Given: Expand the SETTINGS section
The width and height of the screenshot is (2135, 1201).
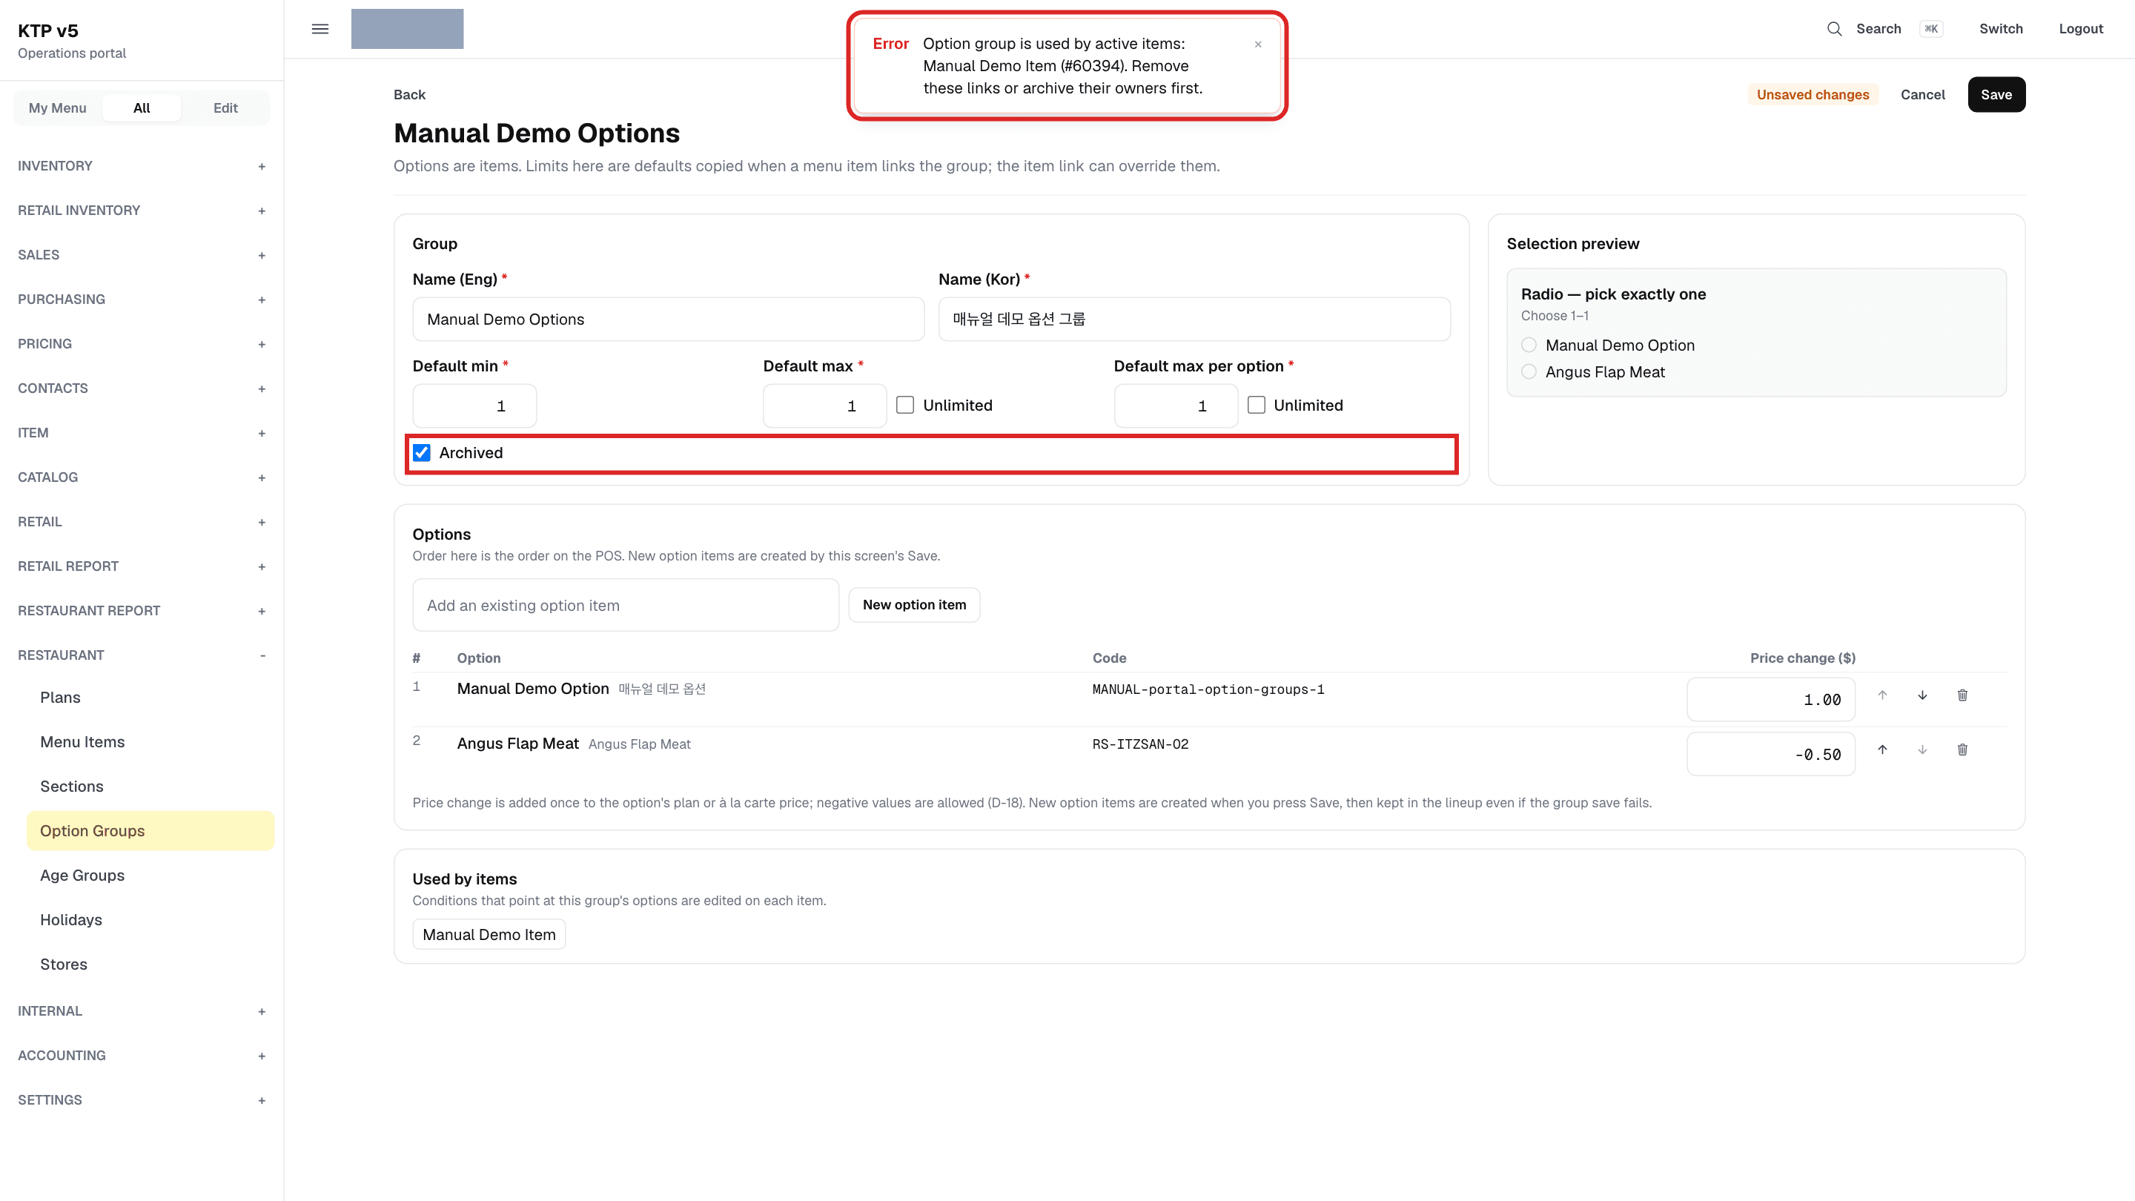Looking at the screenshot, I should (142, 1101).
